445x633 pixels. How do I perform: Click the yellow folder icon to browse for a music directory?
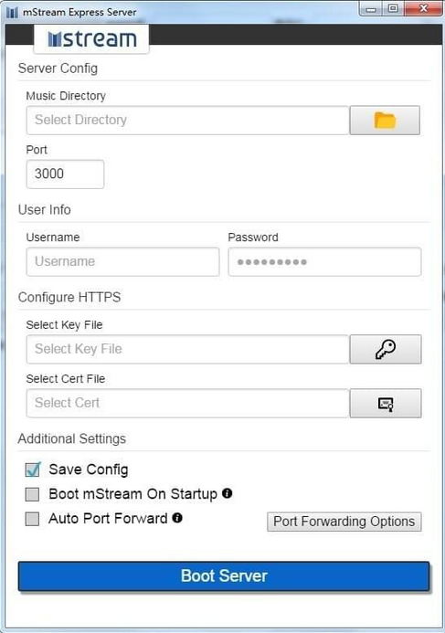[x=385, y=121]
